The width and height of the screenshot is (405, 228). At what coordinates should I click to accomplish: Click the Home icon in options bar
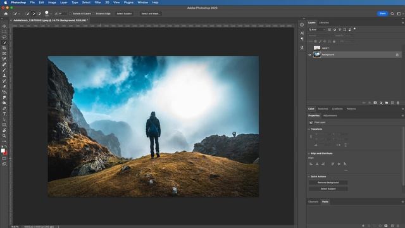(x=6, y=14)
